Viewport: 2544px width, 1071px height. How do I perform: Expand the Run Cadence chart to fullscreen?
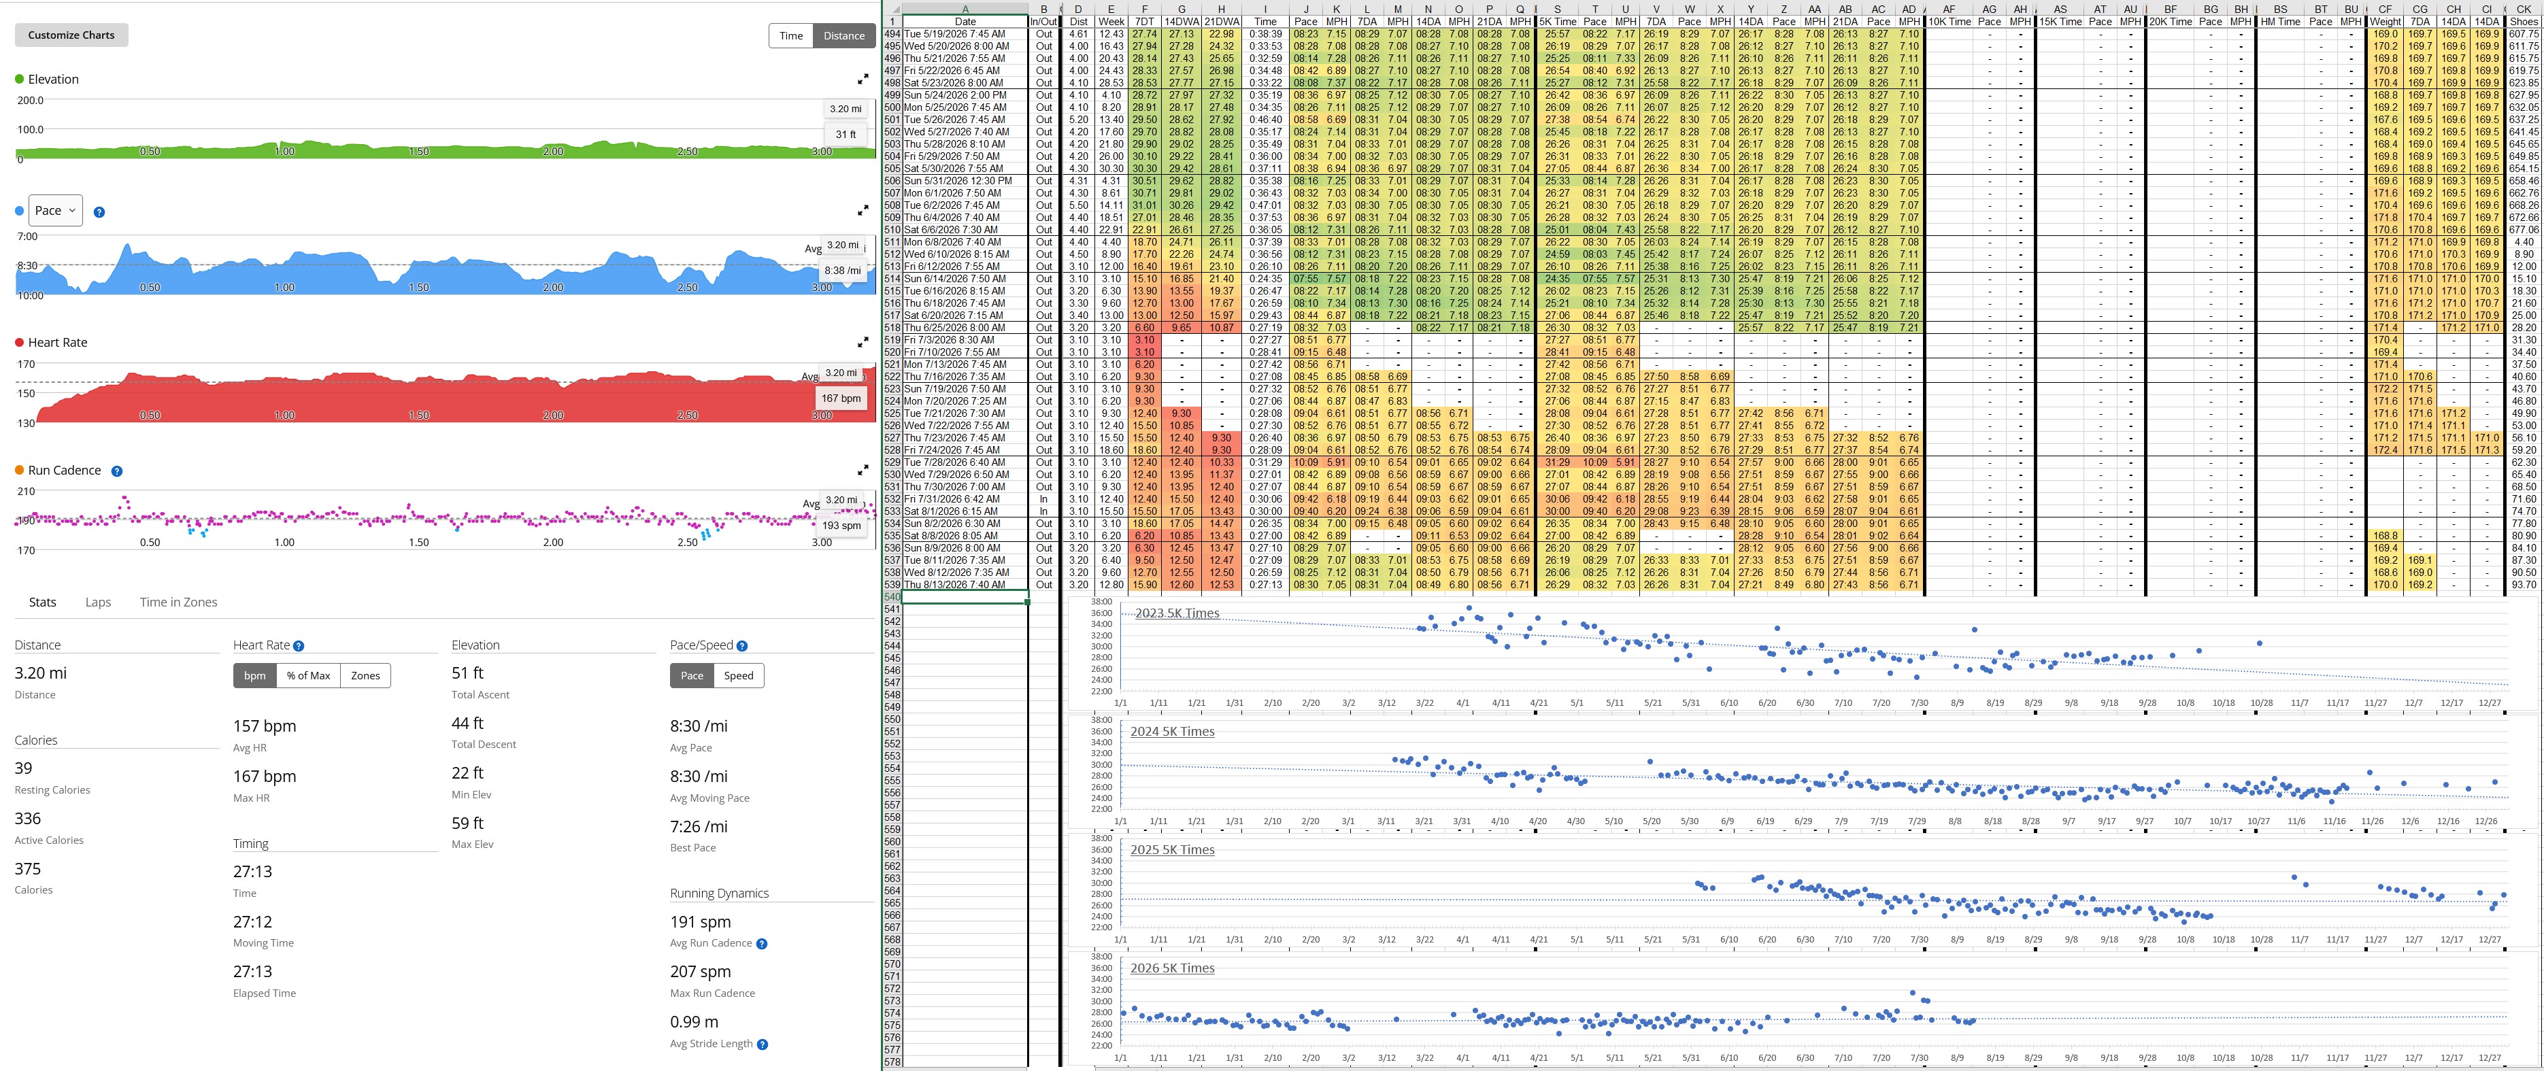click(x=862, y=471)
